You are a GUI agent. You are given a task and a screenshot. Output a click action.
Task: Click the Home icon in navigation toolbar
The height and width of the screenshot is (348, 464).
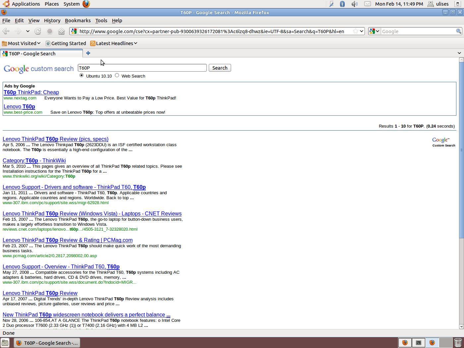[x=61, y=31]
